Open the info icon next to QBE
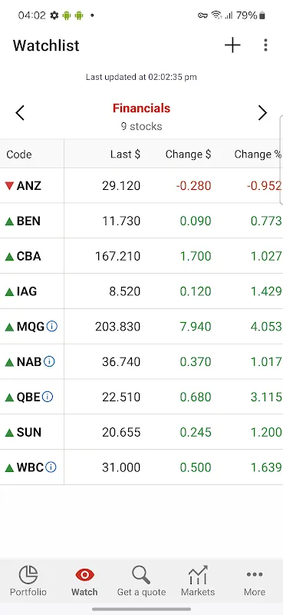The image size is (283, 615). click(48, 397)
